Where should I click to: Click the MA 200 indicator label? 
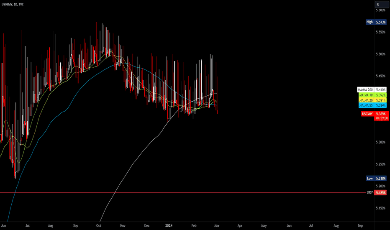365,90
